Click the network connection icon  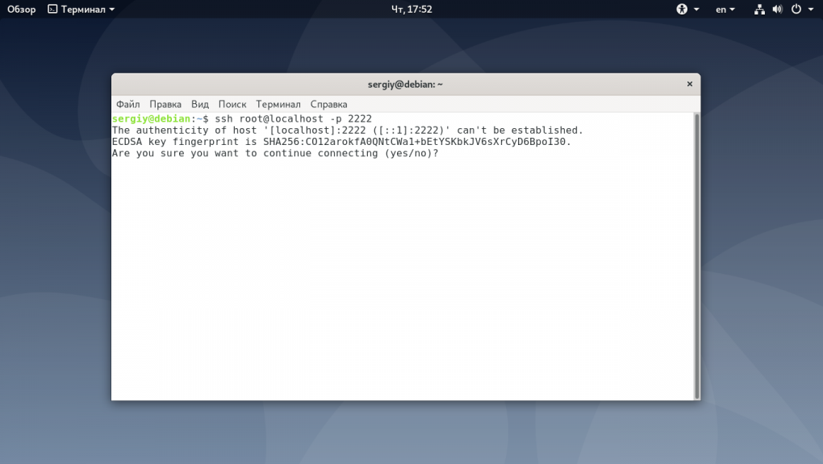tap(759, 10)
